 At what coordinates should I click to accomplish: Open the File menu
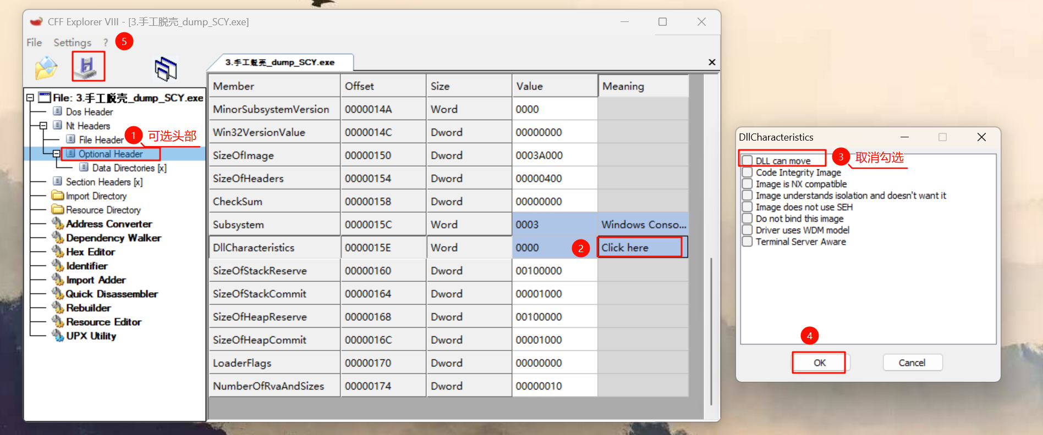tap(34, 42)
